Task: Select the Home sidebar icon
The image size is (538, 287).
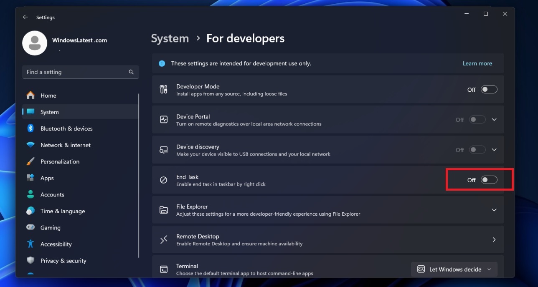Action: (x=31, y=96)
